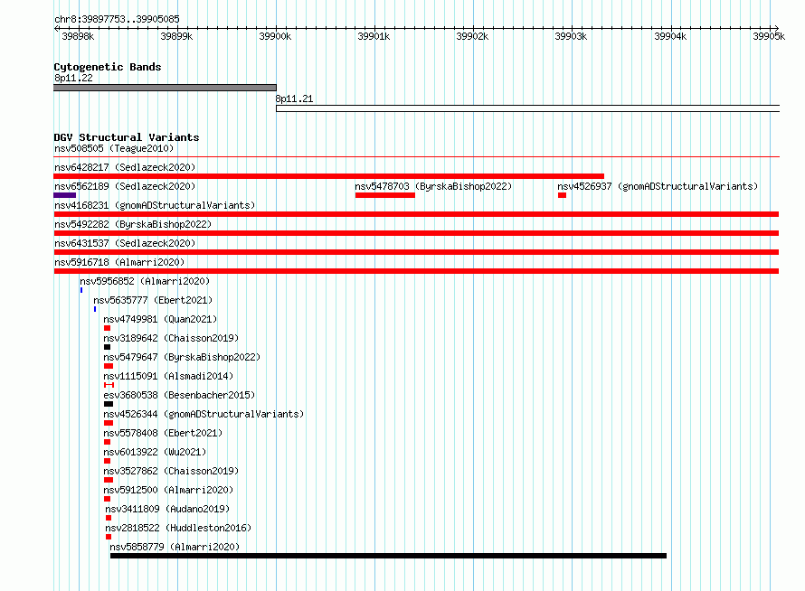Click the black bar under esv3680538
Image resolution: width=805 pixels, height=591 pixels.
pyautogui.click(x=109, y=404)
